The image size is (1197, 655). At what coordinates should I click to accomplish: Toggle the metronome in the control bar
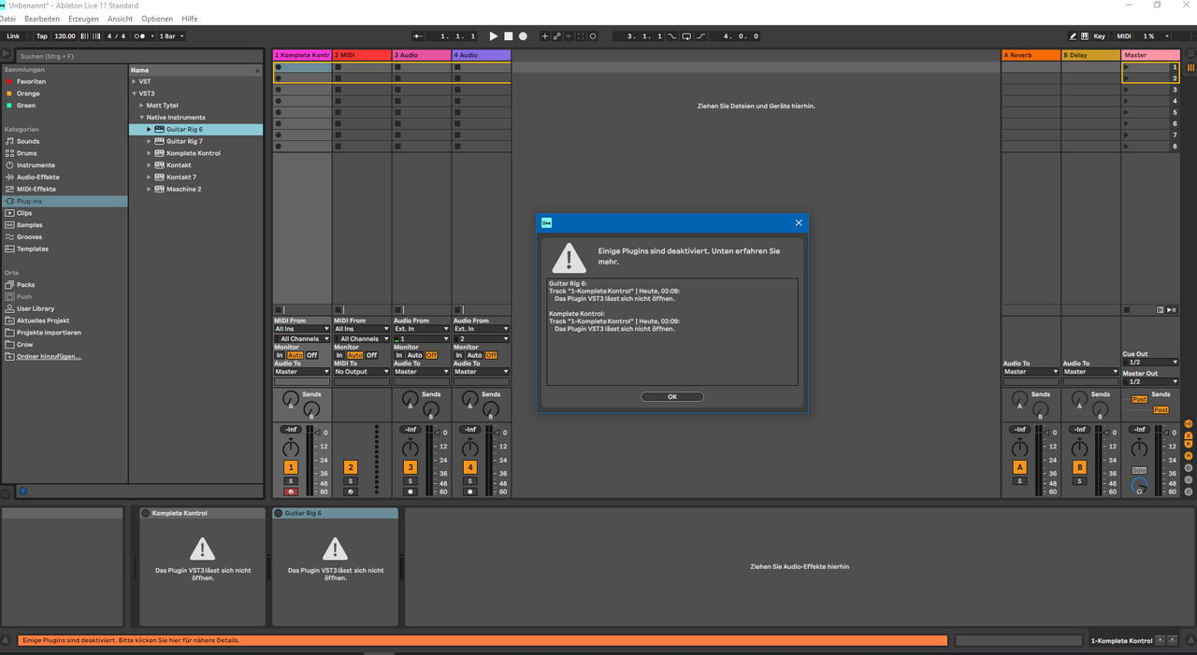click(x=141, y=36)
